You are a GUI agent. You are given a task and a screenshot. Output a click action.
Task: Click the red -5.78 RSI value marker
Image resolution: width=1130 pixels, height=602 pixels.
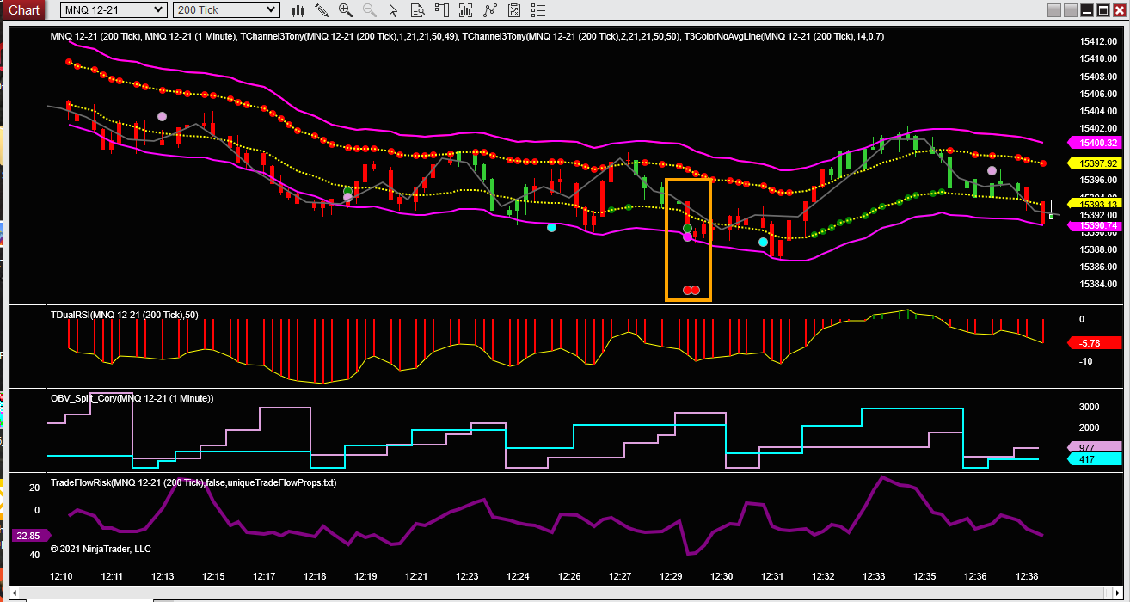pyautogui.click(x=1093, y=342)
